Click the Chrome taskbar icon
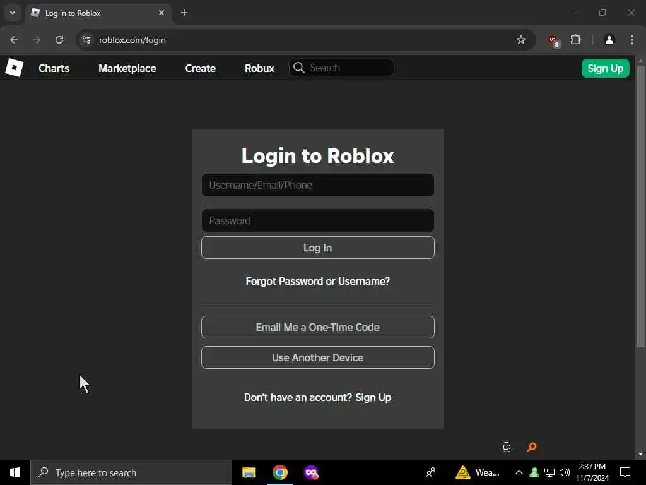Viewport: 646px width, 485px height. (x=279, y=472)
